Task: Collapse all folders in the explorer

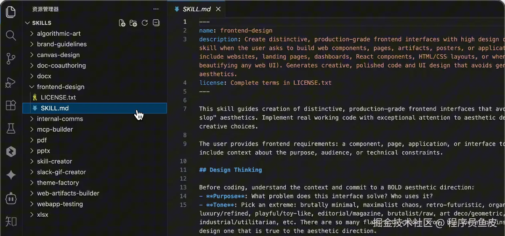Action: tap(156, 23)
